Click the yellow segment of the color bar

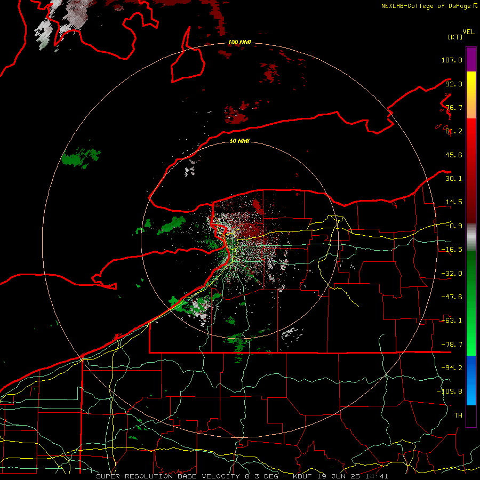pyautogui.click(x=471, y=95)
